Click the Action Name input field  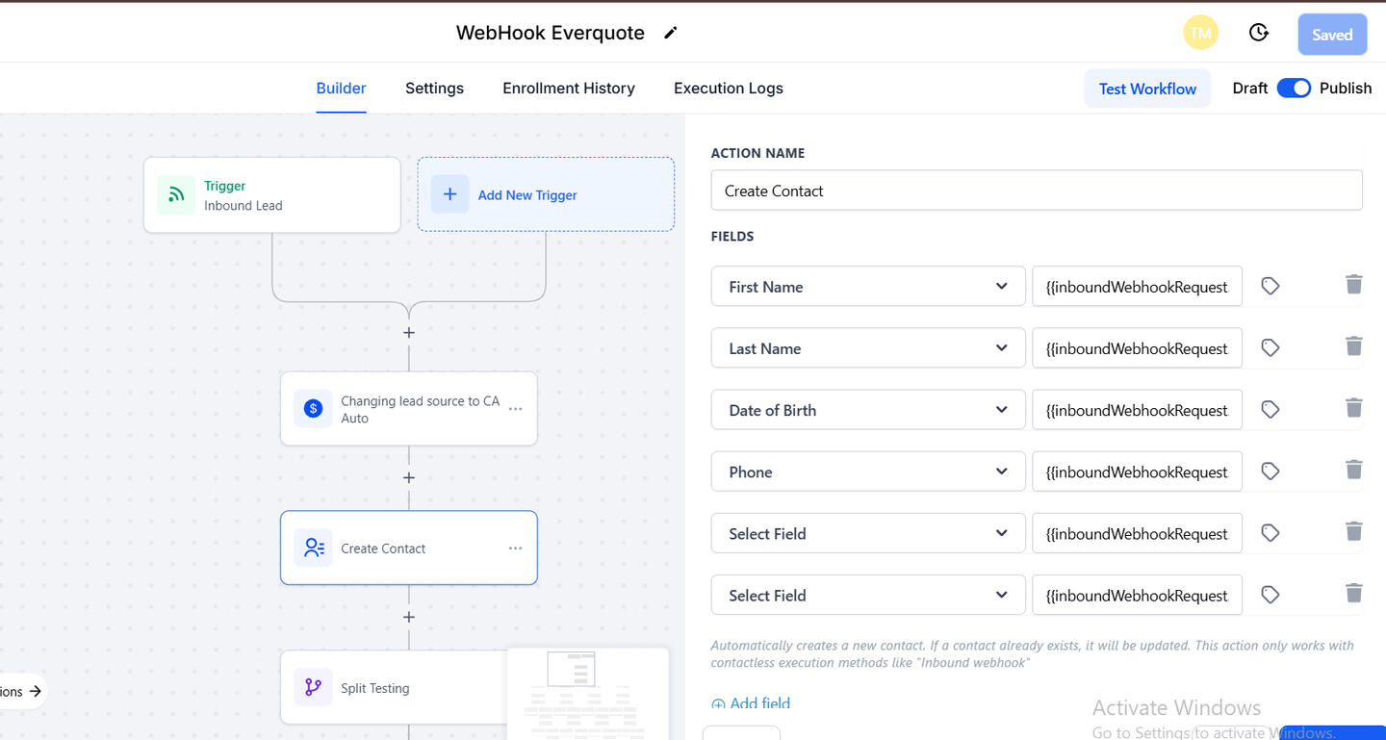(x=1036, y=191)
